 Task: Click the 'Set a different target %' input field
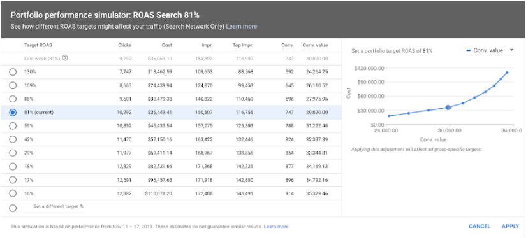click(x=55, y=207)
